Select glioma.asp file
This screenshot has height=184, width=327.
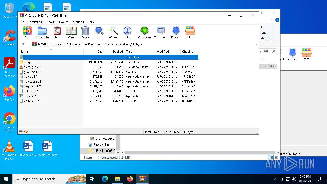point(109,72)
